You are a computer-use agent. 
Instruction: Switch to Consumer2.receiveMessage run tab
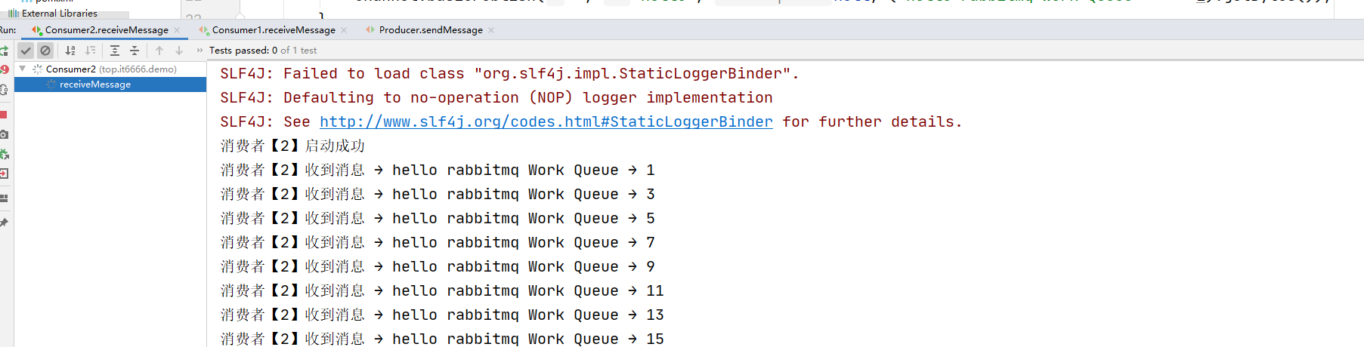pyautogui.click(x=107, y=30)
